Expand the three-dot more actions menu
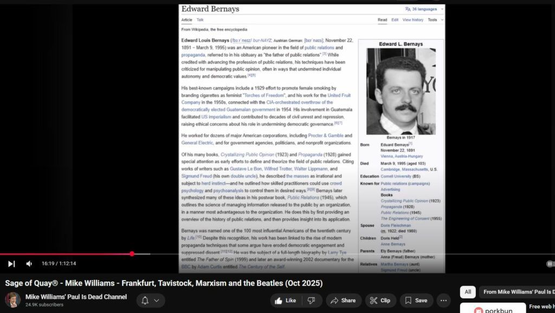555x313 pixels. pos(444,301)
